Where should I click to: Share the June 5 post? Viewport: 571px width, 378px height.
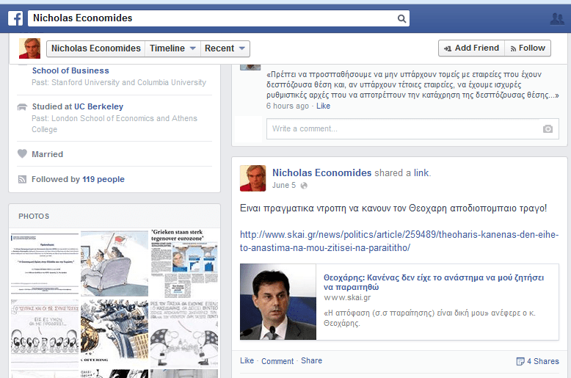click(311, 360)
